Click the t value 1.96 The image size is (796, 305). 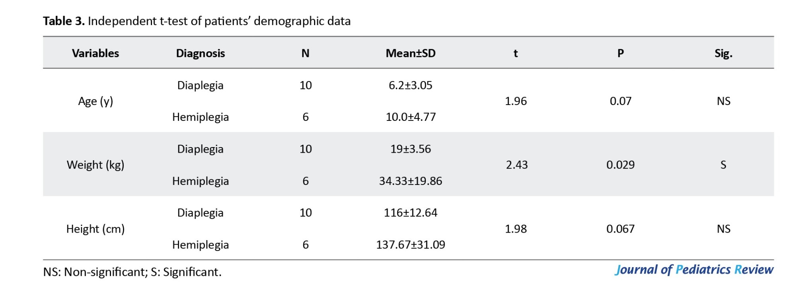tap(516, 101)
